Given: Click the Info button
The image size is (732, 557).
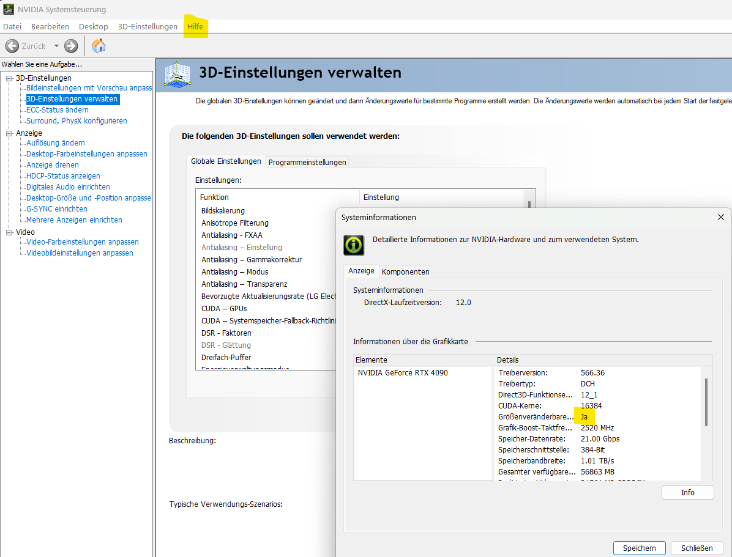Looking at the screenshot, I should click(x=688, y=493).
